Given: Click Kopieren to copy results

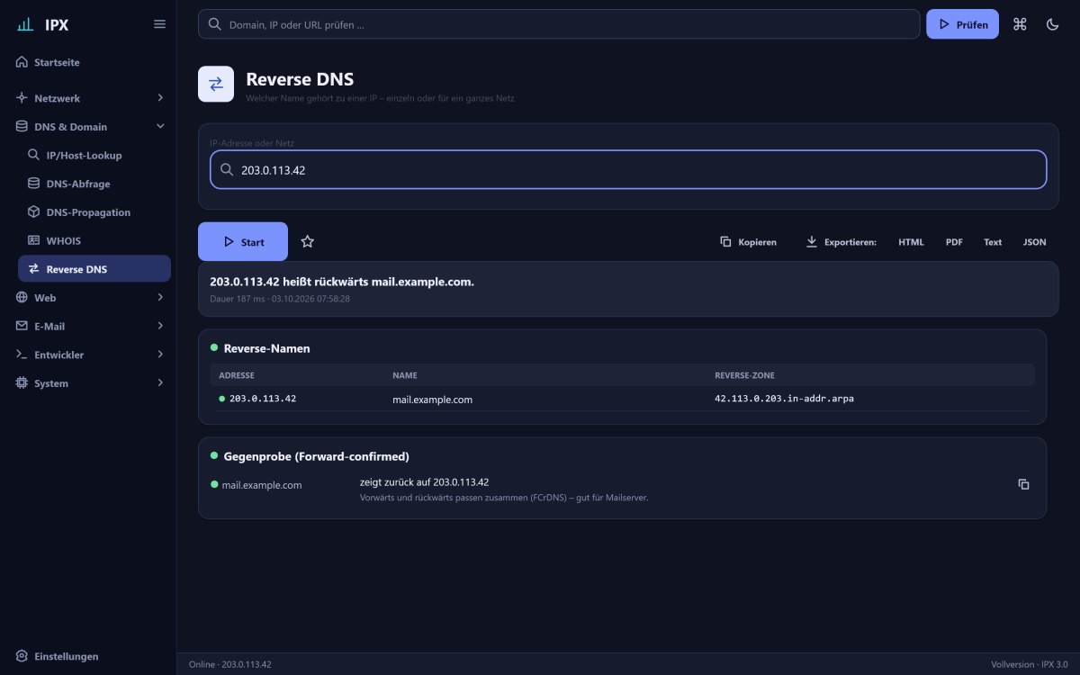Looking at the screenshot, I should coord(748,241).
